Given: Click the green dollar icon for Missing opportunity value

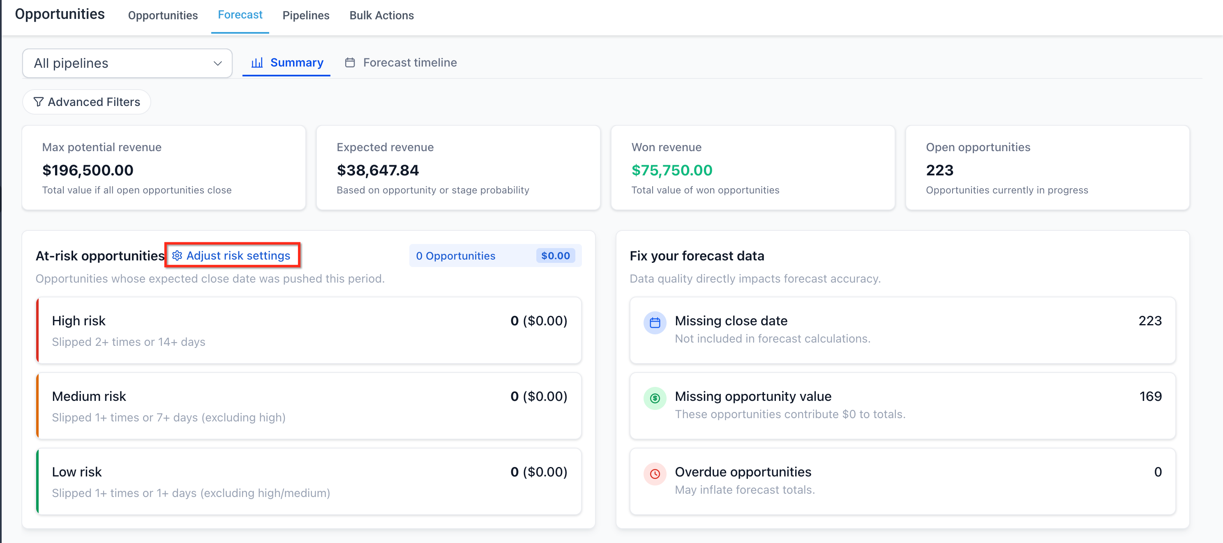Looking at the screenshot, I should [655, 398].
